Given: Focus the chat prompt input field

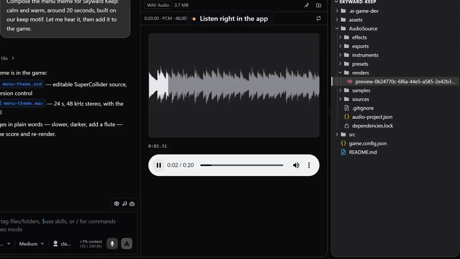Looking at the screenshot, I should pos(68,225).
